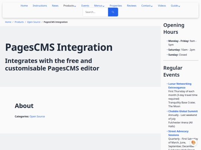Click the 'Fulchester Arena (All Halls)' text

181,124
